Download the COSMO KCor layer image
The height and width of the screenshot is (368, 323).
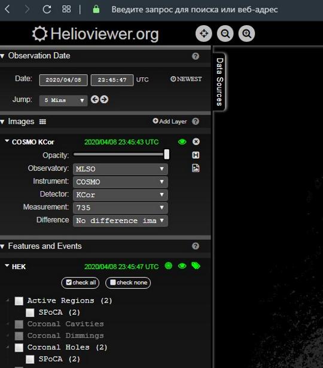[196, 168]
